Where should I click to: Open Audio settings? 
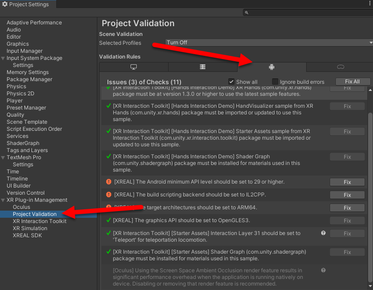pyautogui.click(x=14, y=30)
